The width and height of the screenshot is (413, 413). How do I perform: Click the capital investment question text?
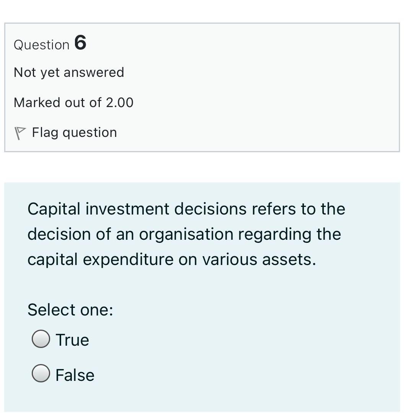coord(186,233)
